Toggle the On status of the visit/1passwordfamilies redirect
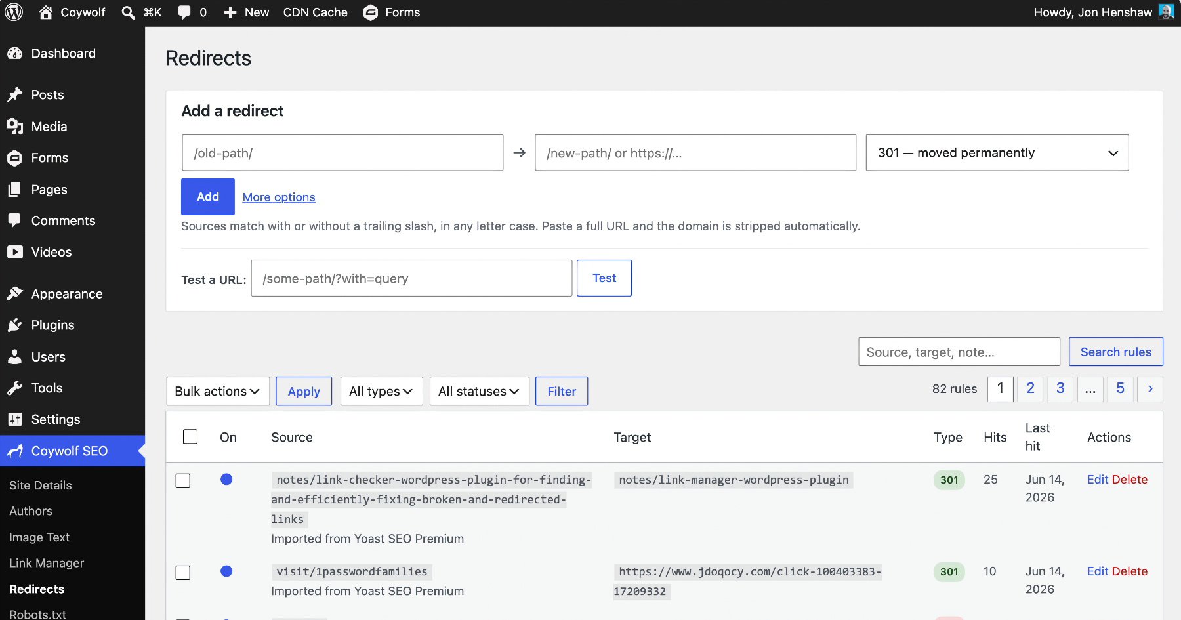Viewport: 1181px width, 620px height. (x=226, y=571)
